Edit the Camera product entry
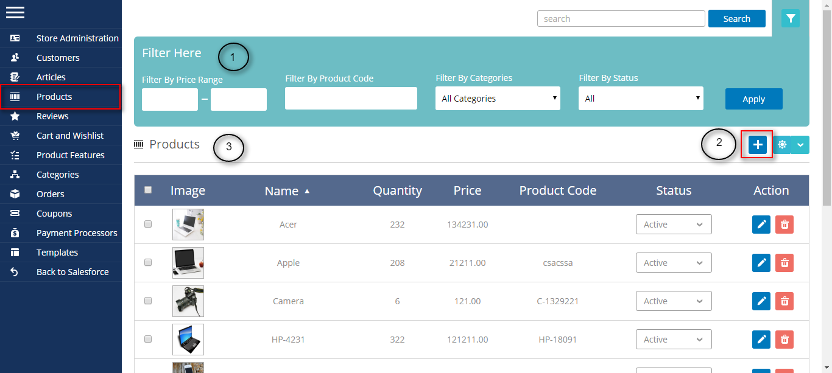832x373 pixels. pos(761,301)
